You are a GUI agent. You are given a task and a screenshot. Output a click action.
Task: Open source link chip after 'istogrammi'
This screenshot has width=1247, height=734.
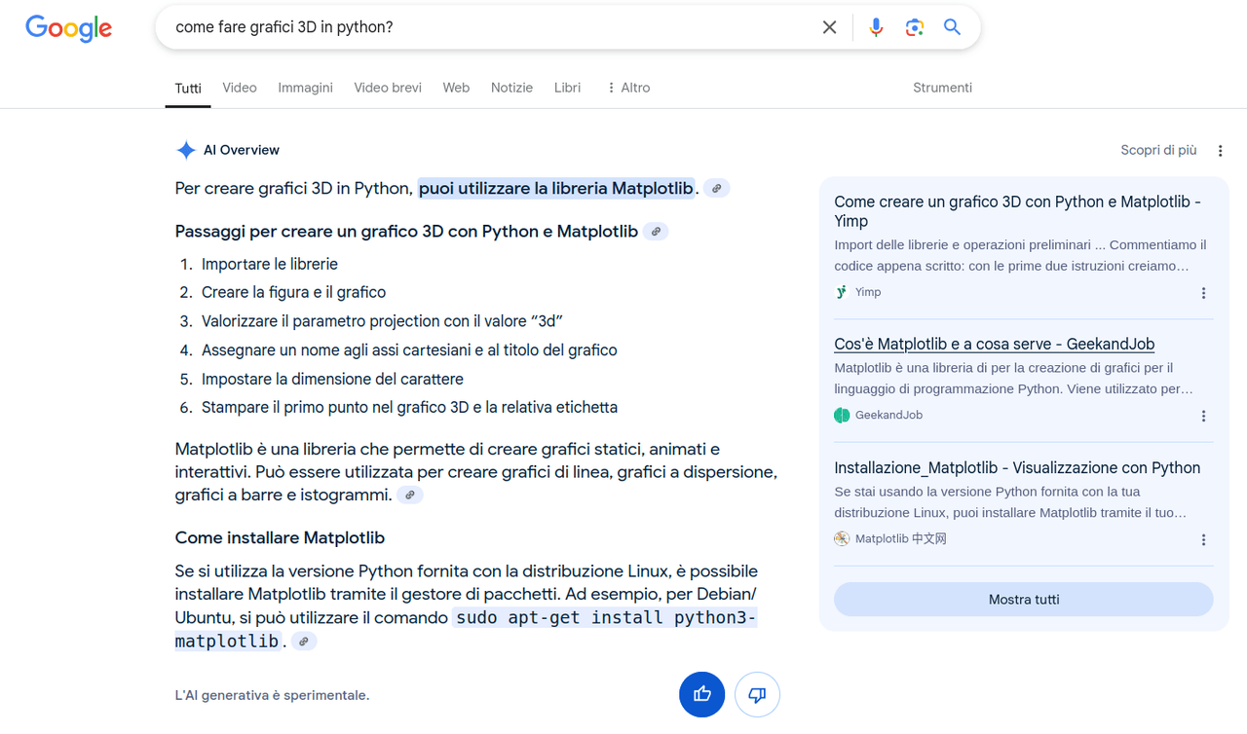tap(410, 495)
